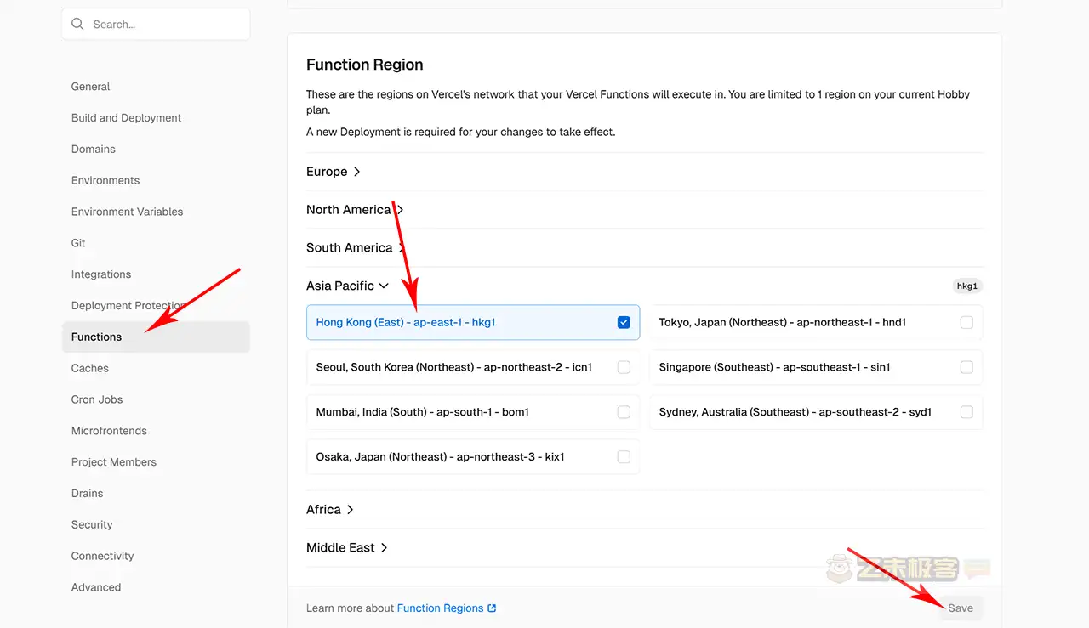Enable the Sydney, Australia syd1 checkbox

pos(966,412)
